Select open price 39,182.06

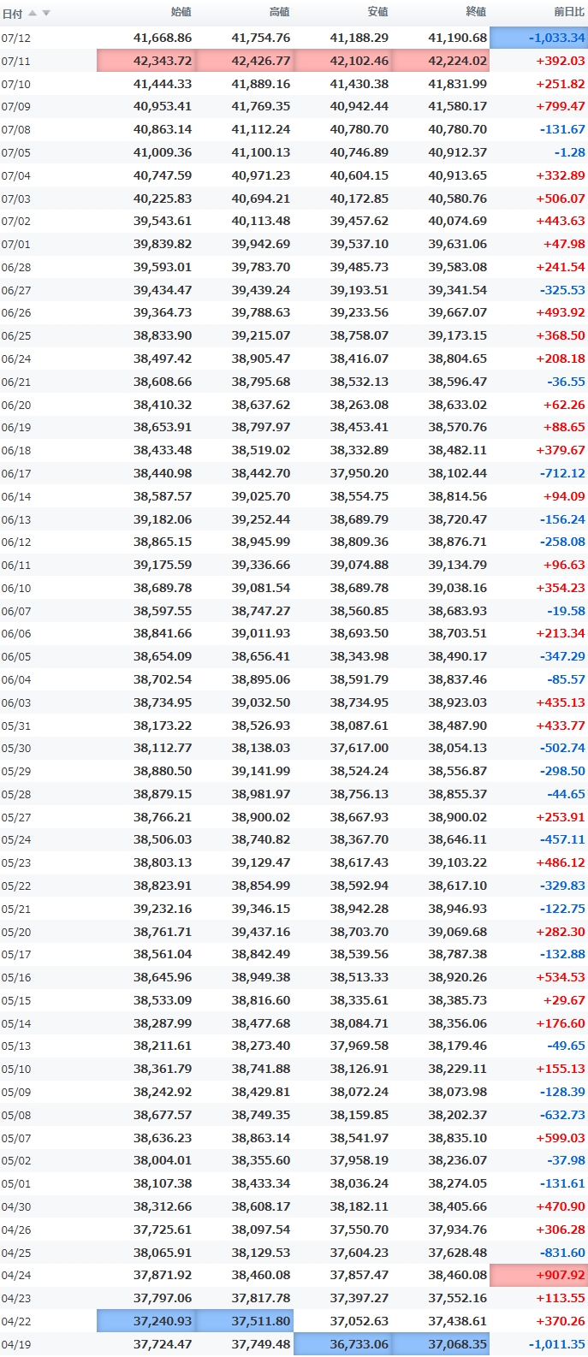click(163, 519)
